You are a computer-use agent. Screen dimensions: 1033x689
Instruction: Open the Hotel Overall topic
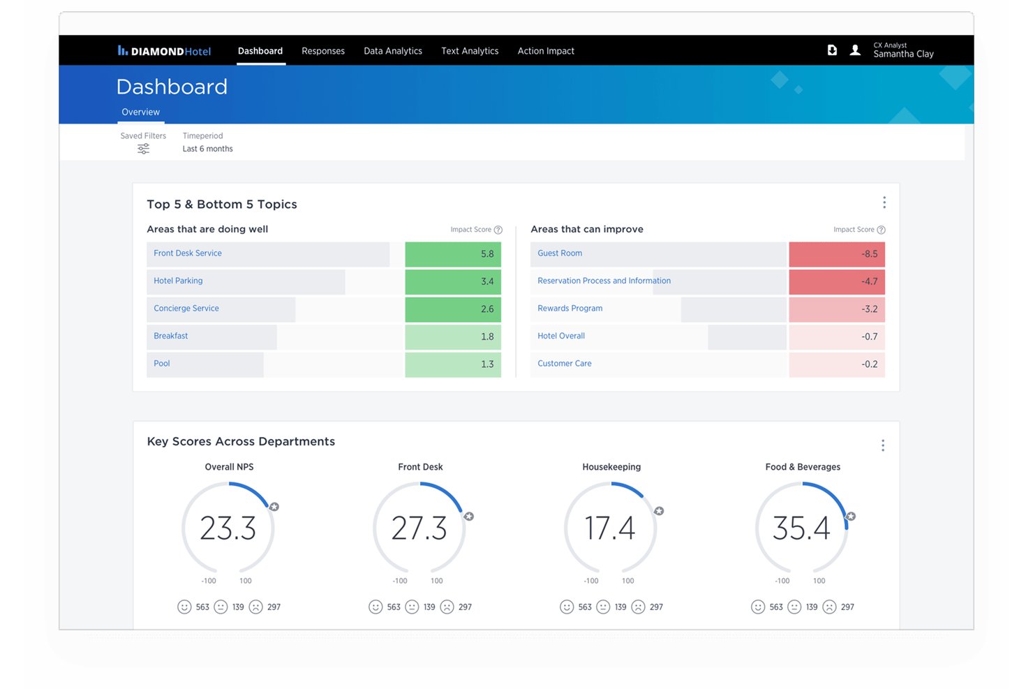[x=561, y=336]
